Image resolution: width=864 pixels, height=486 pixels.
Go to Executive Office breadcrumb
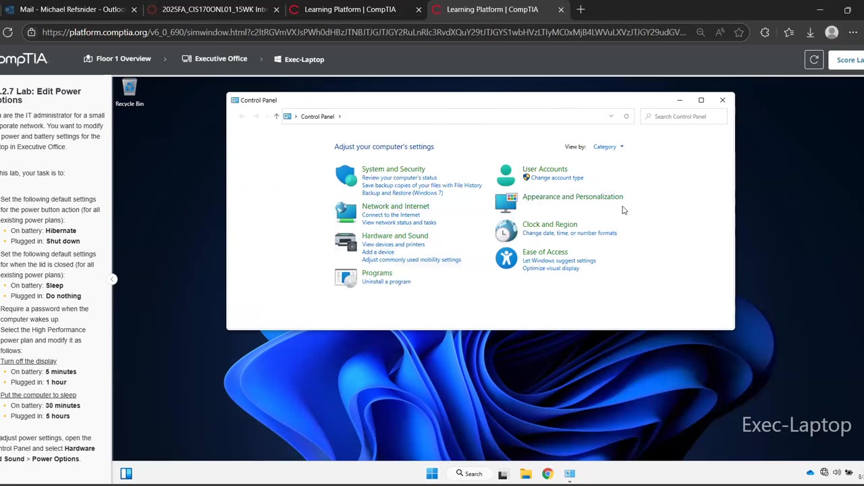215,59
